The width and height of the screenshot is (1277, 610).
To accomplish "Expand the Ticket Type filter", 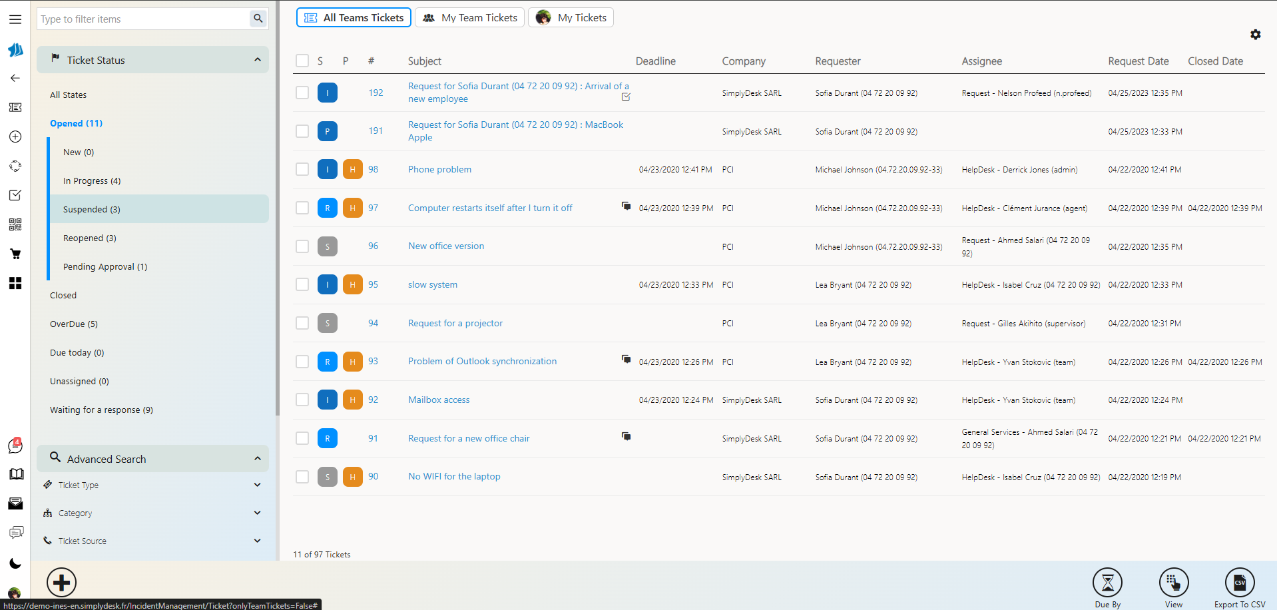I will coord(256,484).
